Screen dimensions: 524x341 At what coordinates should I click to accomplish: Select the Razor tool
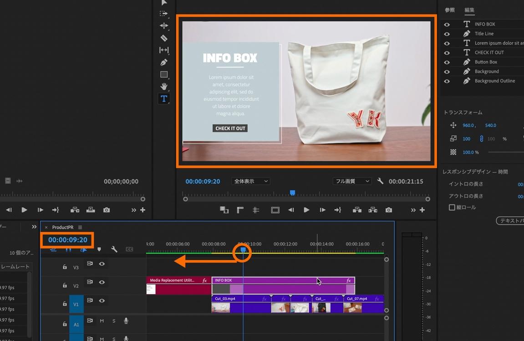click(164, 38)
